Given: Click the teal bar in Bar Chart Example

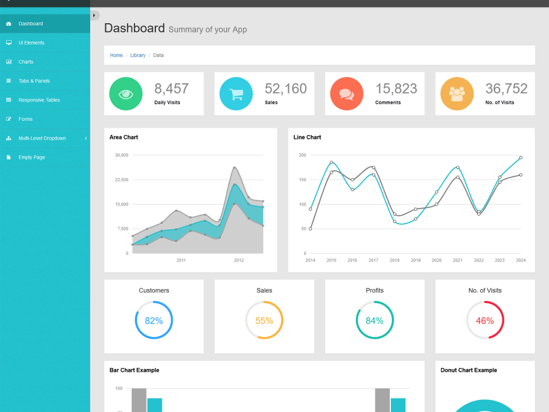Looking at the screenshot, I should coord(155,404).
